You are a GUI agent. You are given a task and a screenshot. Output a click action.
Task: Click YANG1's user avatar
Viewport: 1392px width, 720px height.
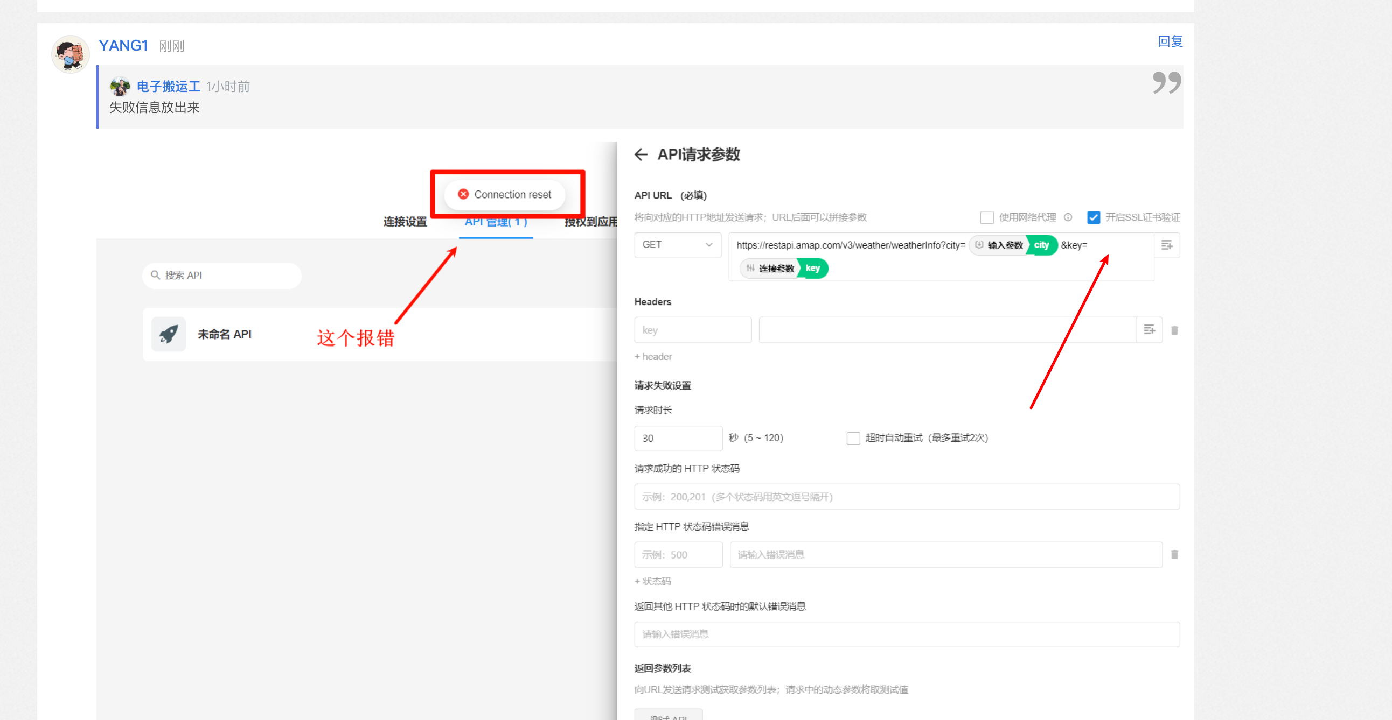point(70,54)
